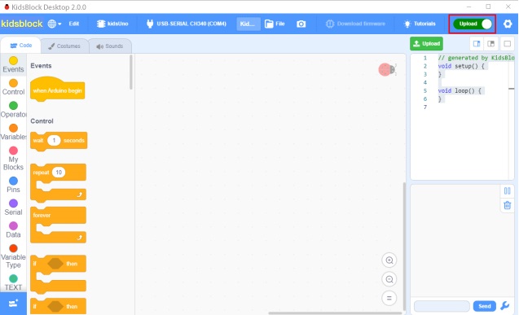Screen dimensions: 519x315
Task: Select the Pins category
Action: click(x=13, y=185)
